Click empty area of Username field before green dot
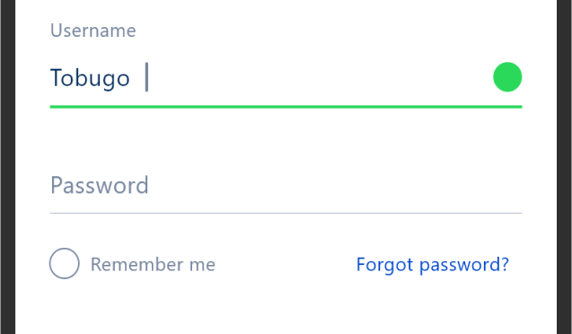Image resolution: width=572 pixels, height=334 pixels. click(319, 78)
